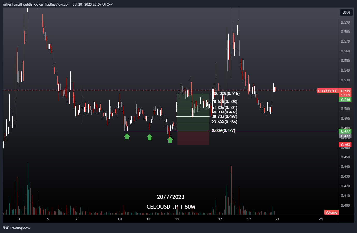Image resolution: width=357 pixels, height=233 pixels.
Task: Select the 23.60%(0.486) Fibonacci level label
Action: tap(225, 122)
